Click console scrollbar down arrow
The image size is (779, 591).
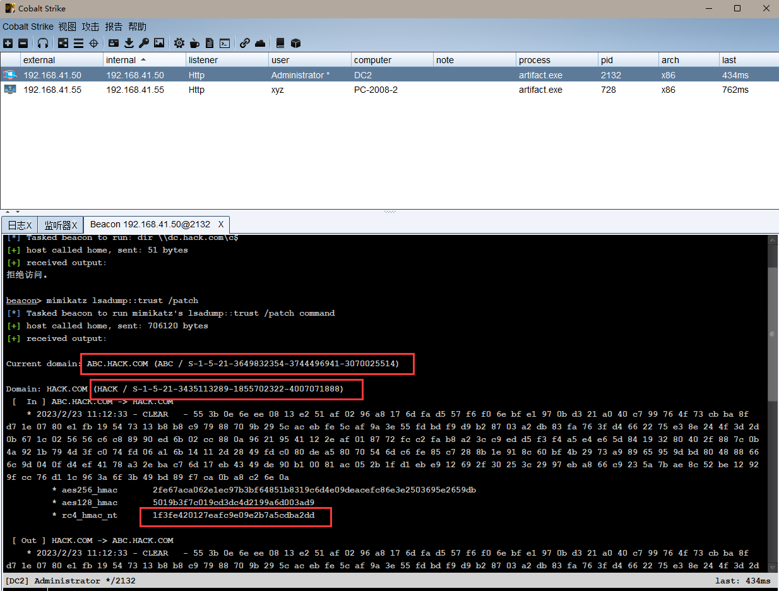[773, 566]
